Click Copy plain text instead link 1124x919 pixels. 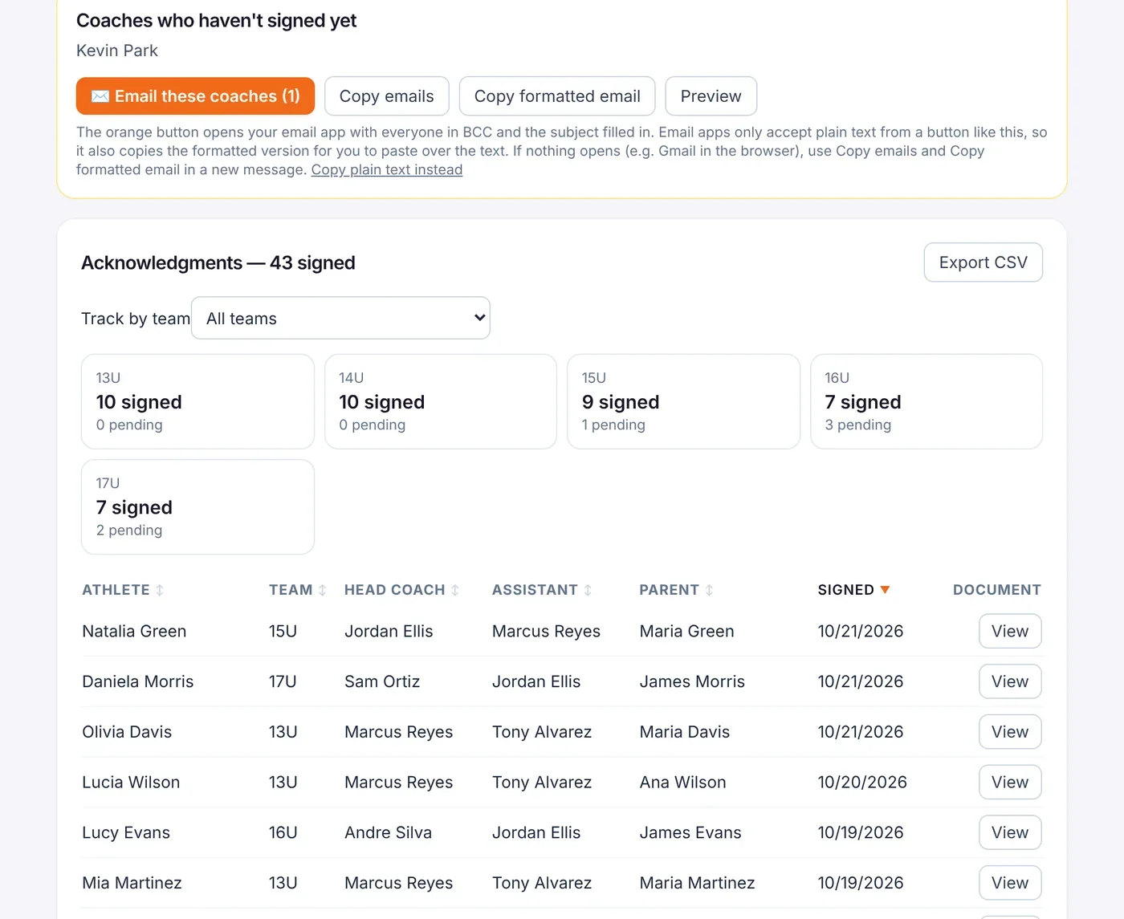click(x=387, y=169)
